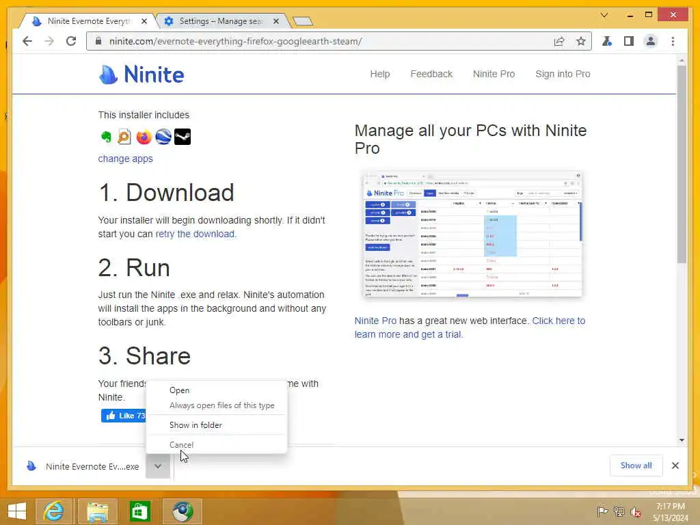Click the padlock site info icon
The image size is (700, 525).
tap(98, 42)
